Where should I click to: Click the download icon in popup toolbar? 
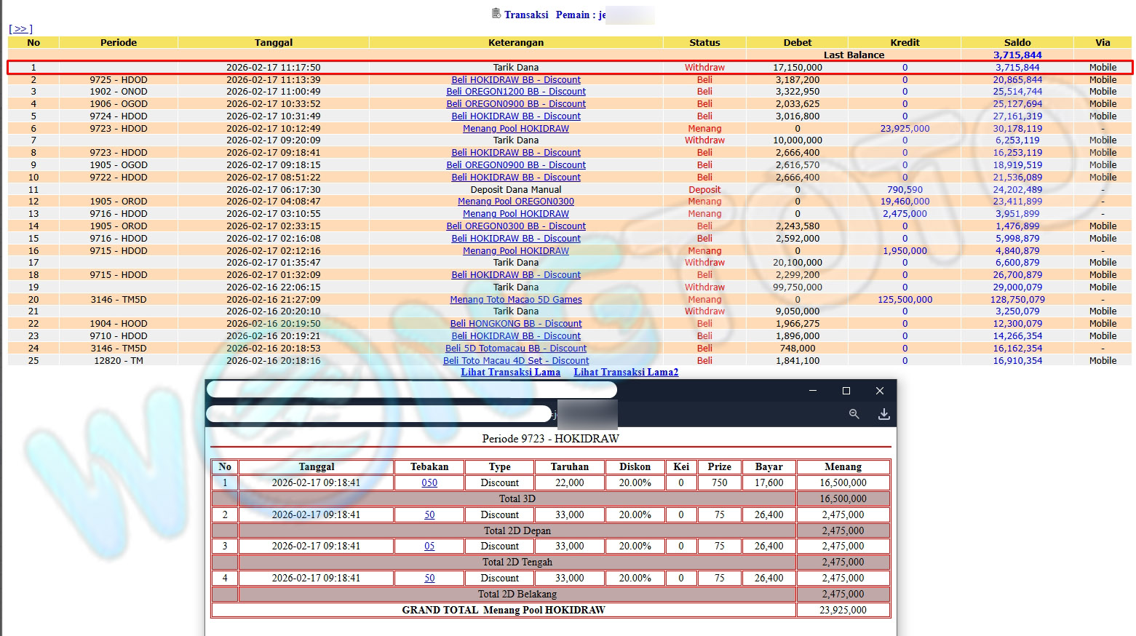pyautogui.click(x=883, y=414)
